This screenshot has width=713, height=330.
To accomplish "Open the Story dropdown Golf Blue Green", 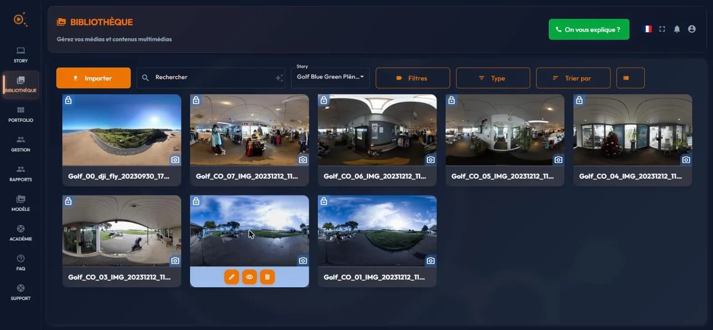I will click(x=330, y=77).
